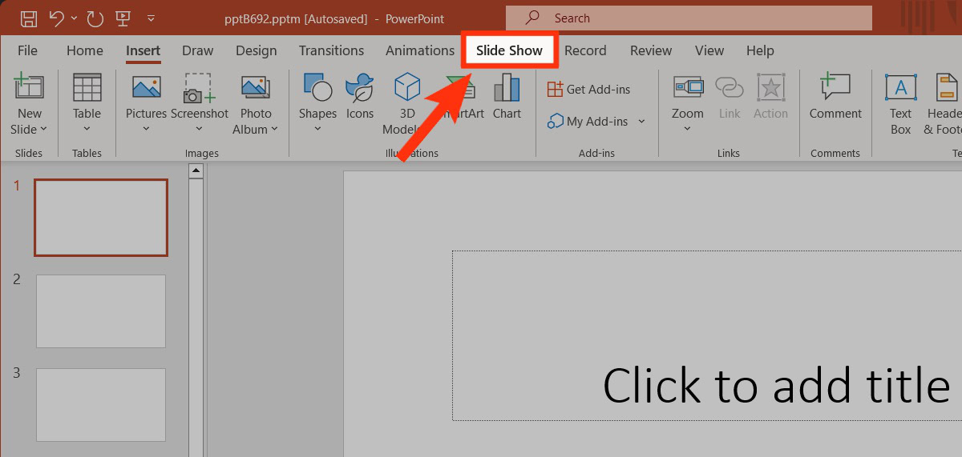The height and width of the screenshot is (457, 962).
Task: Open the Help tab
Action: [x=760, y=50]
